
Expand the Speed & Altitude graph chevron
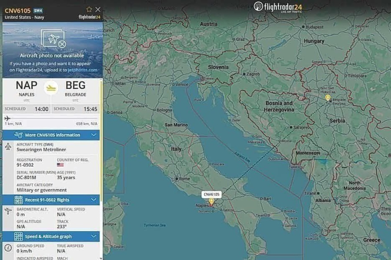[94, 237]
